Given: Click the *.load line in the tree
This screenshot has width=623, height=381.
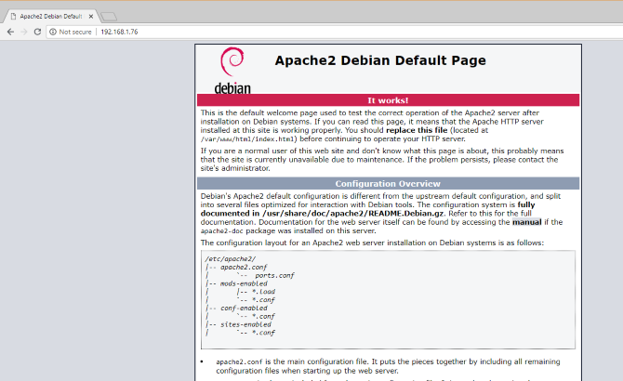Looking at the screenshot, I should click(x=263, y=292).
